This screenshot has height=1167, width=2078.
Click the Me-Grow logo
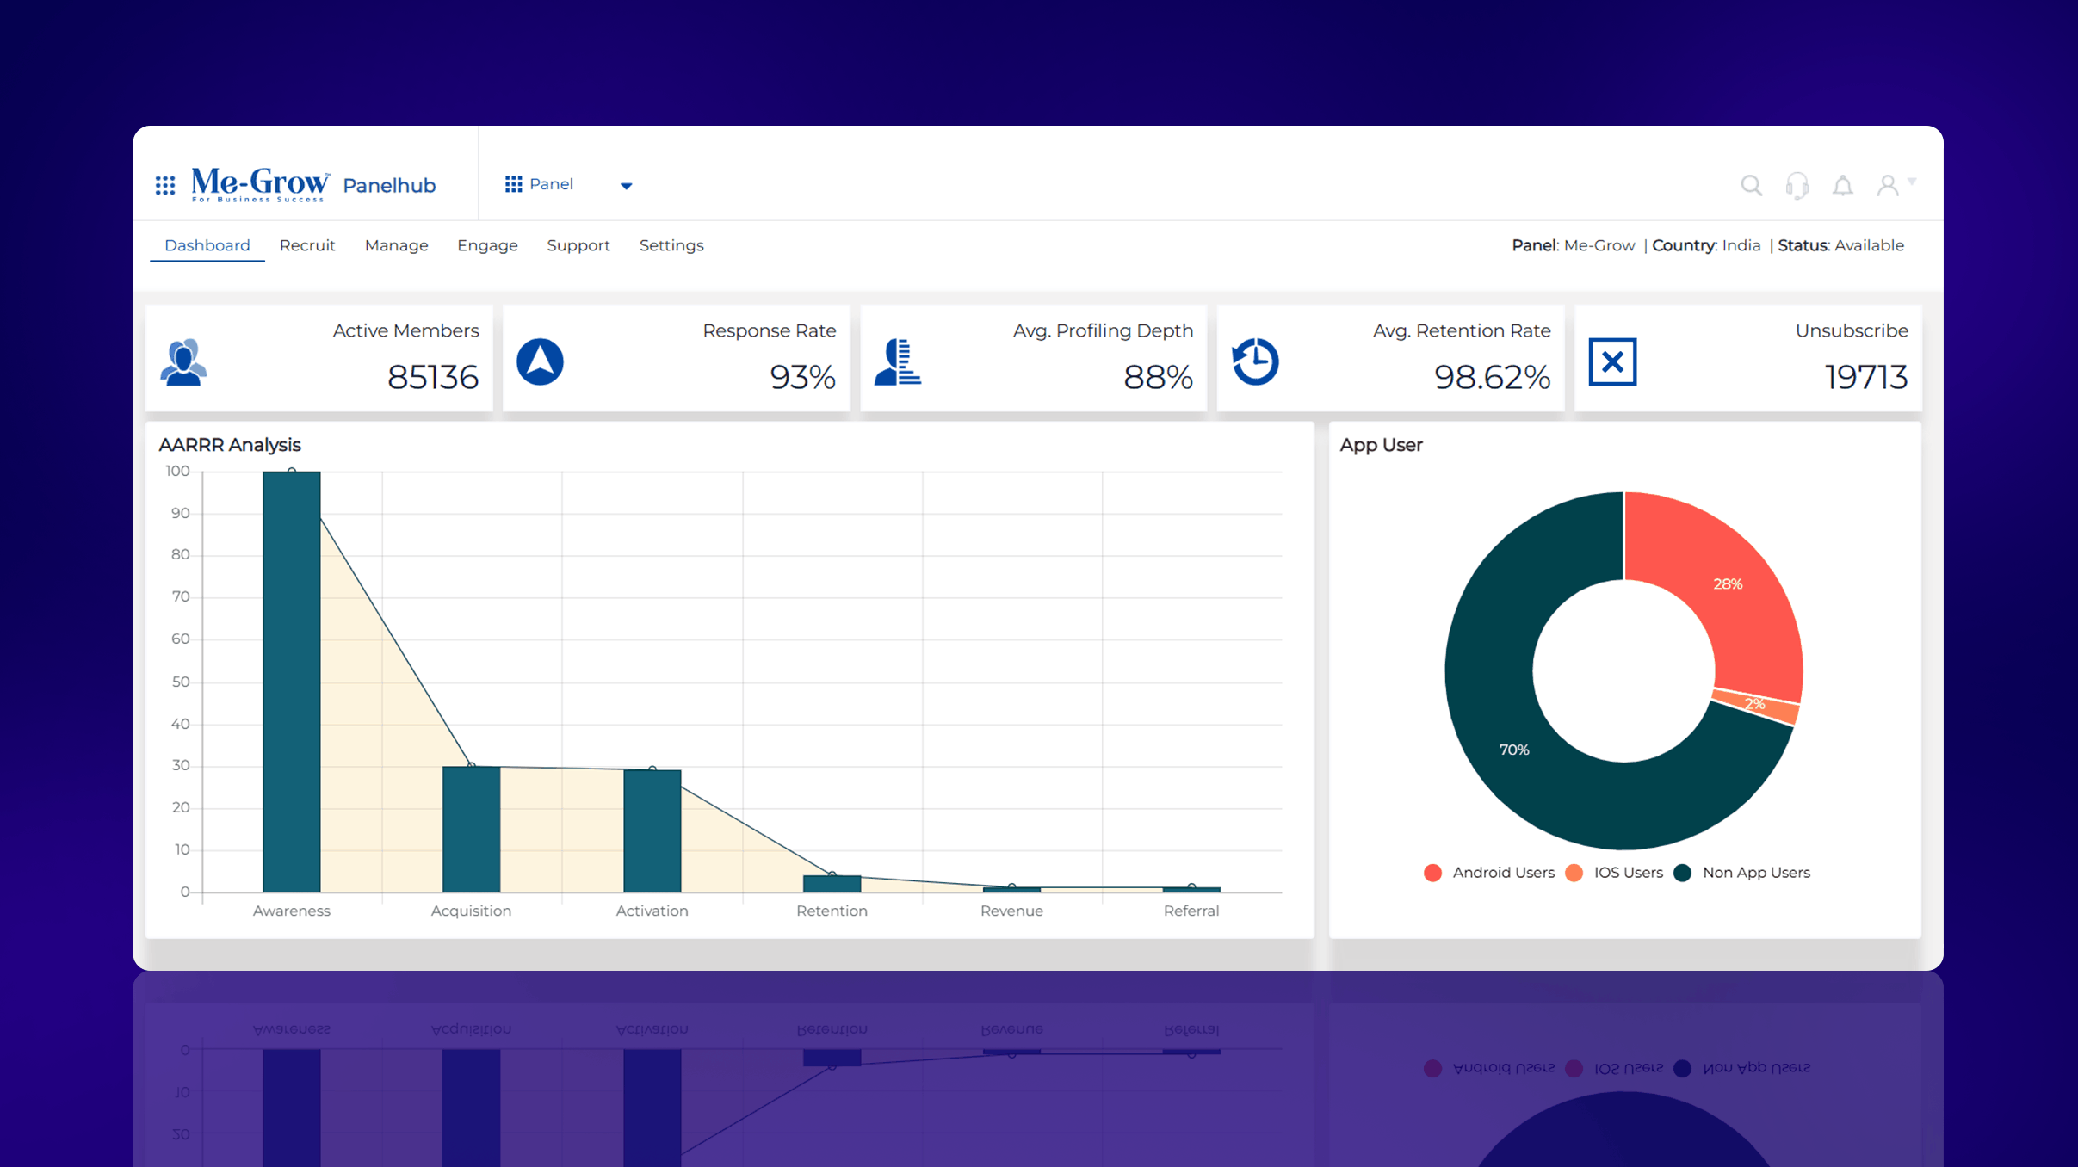click(x=260, y=184)
